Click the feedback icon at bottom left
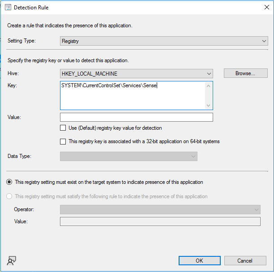This screenshot has width=274, height=272. point(12,261)
